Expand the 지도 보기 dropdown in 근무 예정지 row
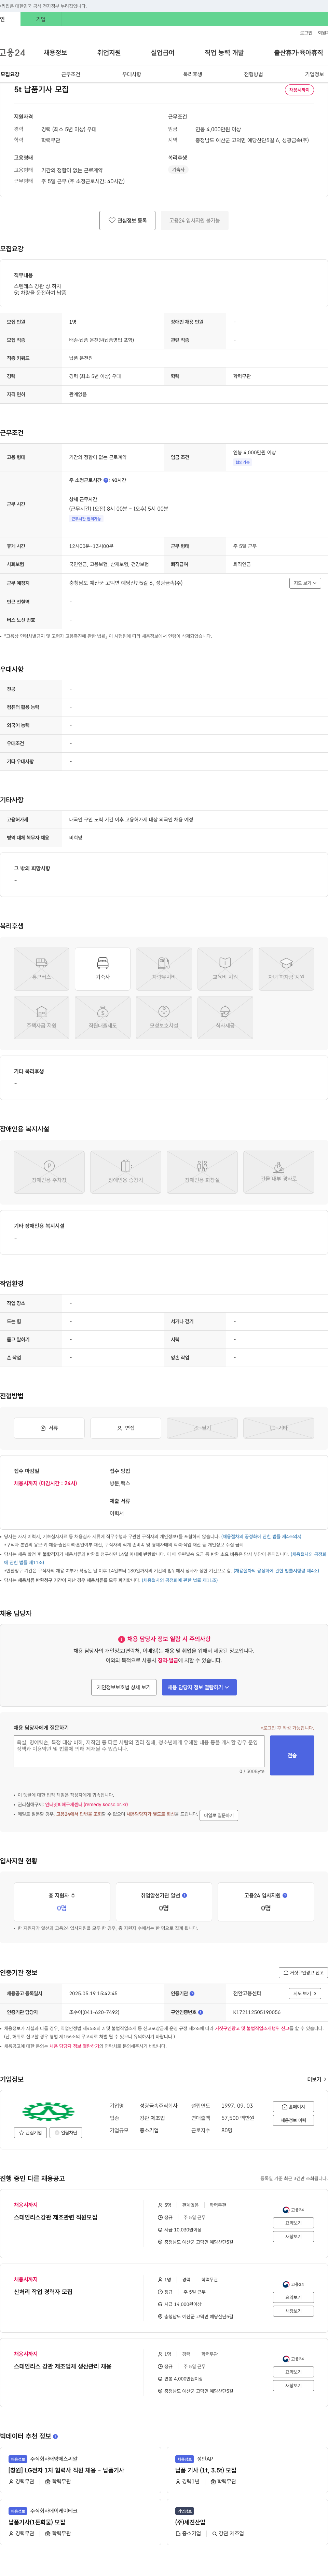 point(305,583)
